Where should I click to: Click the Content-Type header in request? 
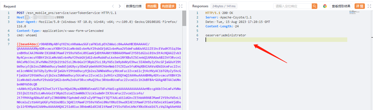pyautogui.click(x=60, y=31)
